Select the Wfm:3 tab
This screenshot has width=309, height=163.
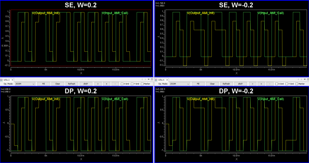7,80
